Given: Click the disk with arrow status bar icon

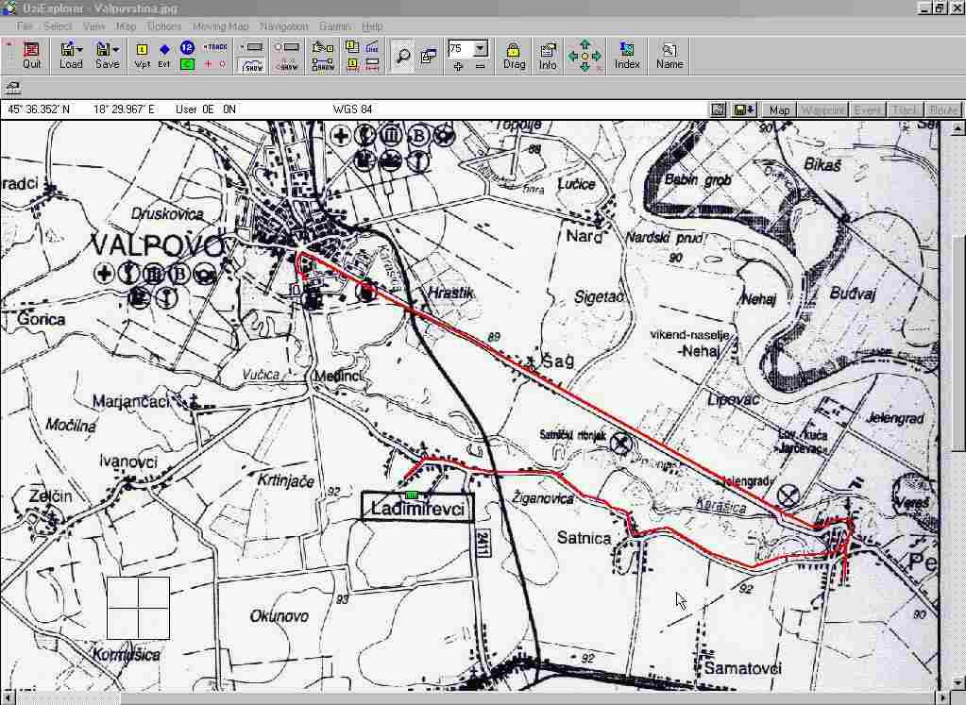Looking at the screenshot, I should point(744,109).
